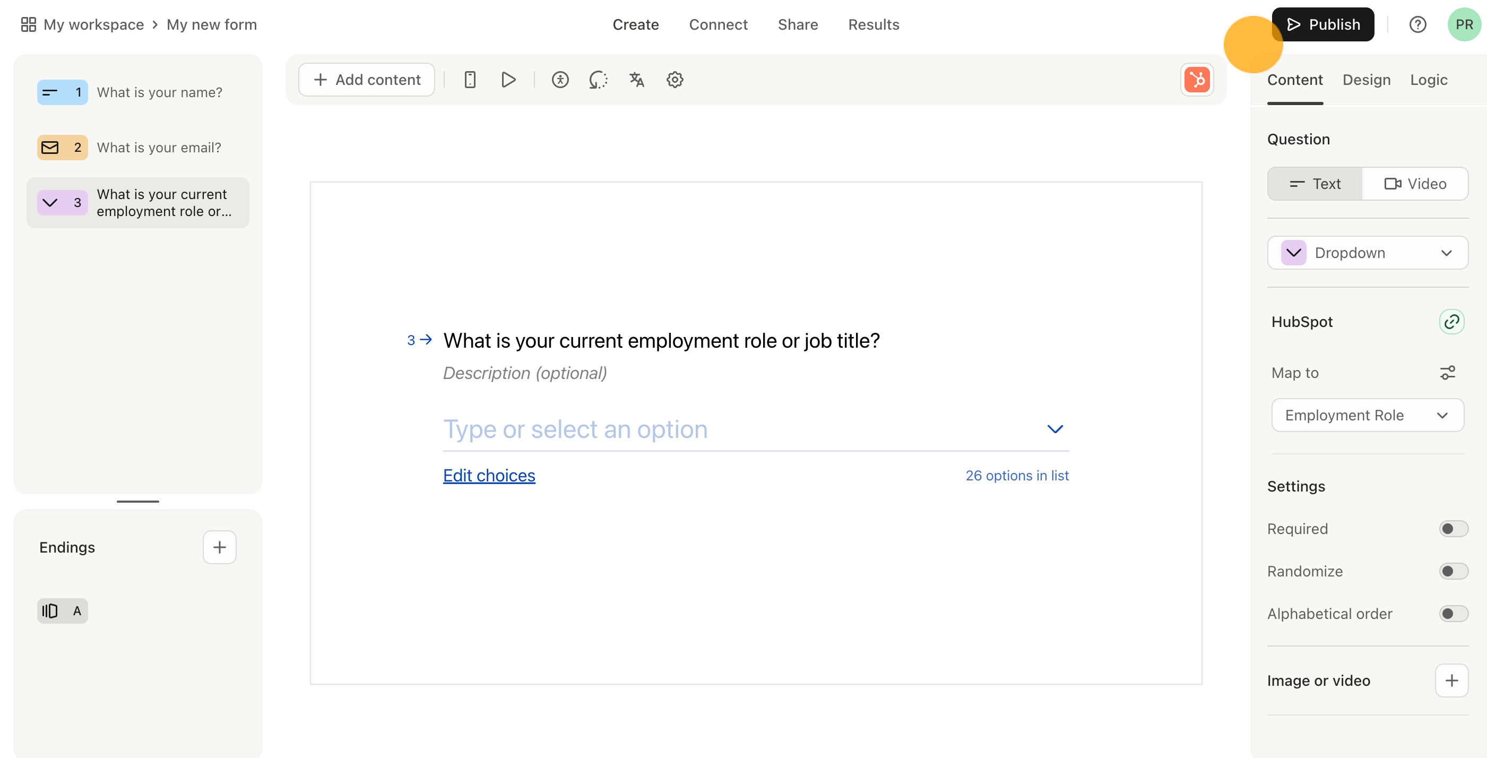1487x758 pixels.
Task: Switch to the Create tab
Action: pyautogui.click(x=636, y=25)
